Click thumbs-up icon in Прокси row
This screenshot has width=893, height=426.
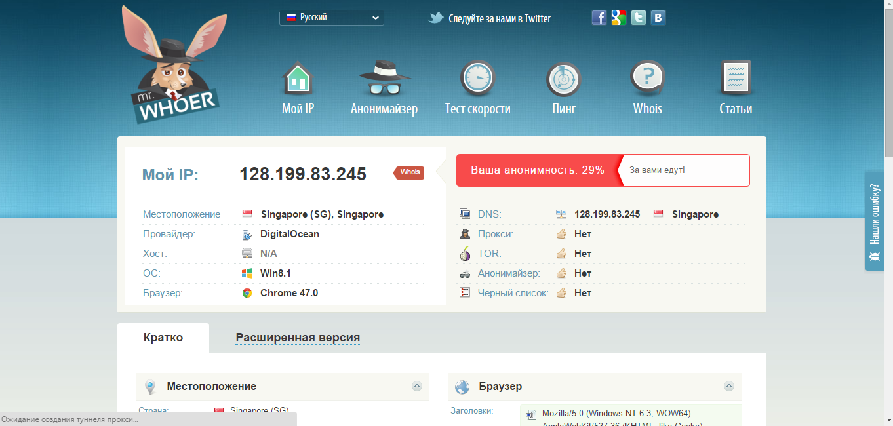coord(561,234)
